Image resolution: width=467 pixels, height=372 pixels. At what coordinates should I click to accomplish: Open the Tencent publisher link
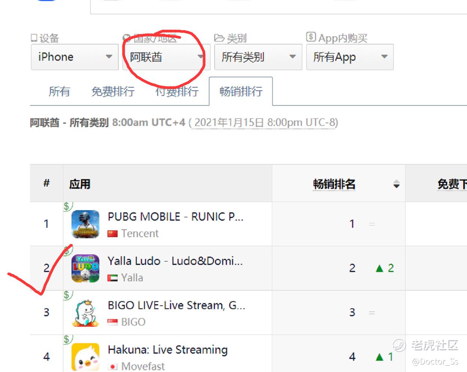point(140,233)
